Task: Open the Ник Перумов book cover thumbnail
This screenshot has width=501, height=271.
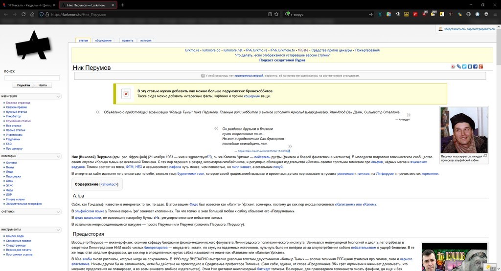Action: tap(455, 257)
